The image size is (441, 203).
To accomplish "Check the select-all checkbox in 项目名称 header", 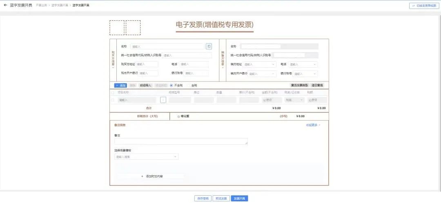I will tap(113, 93).
